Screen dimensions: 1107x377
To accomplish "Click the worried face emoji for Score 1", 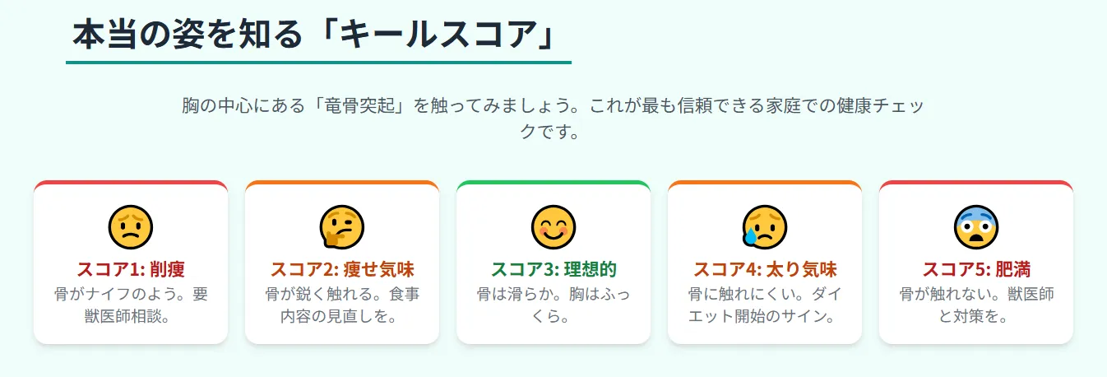I will pyautogui.click(x=131, y=227).
